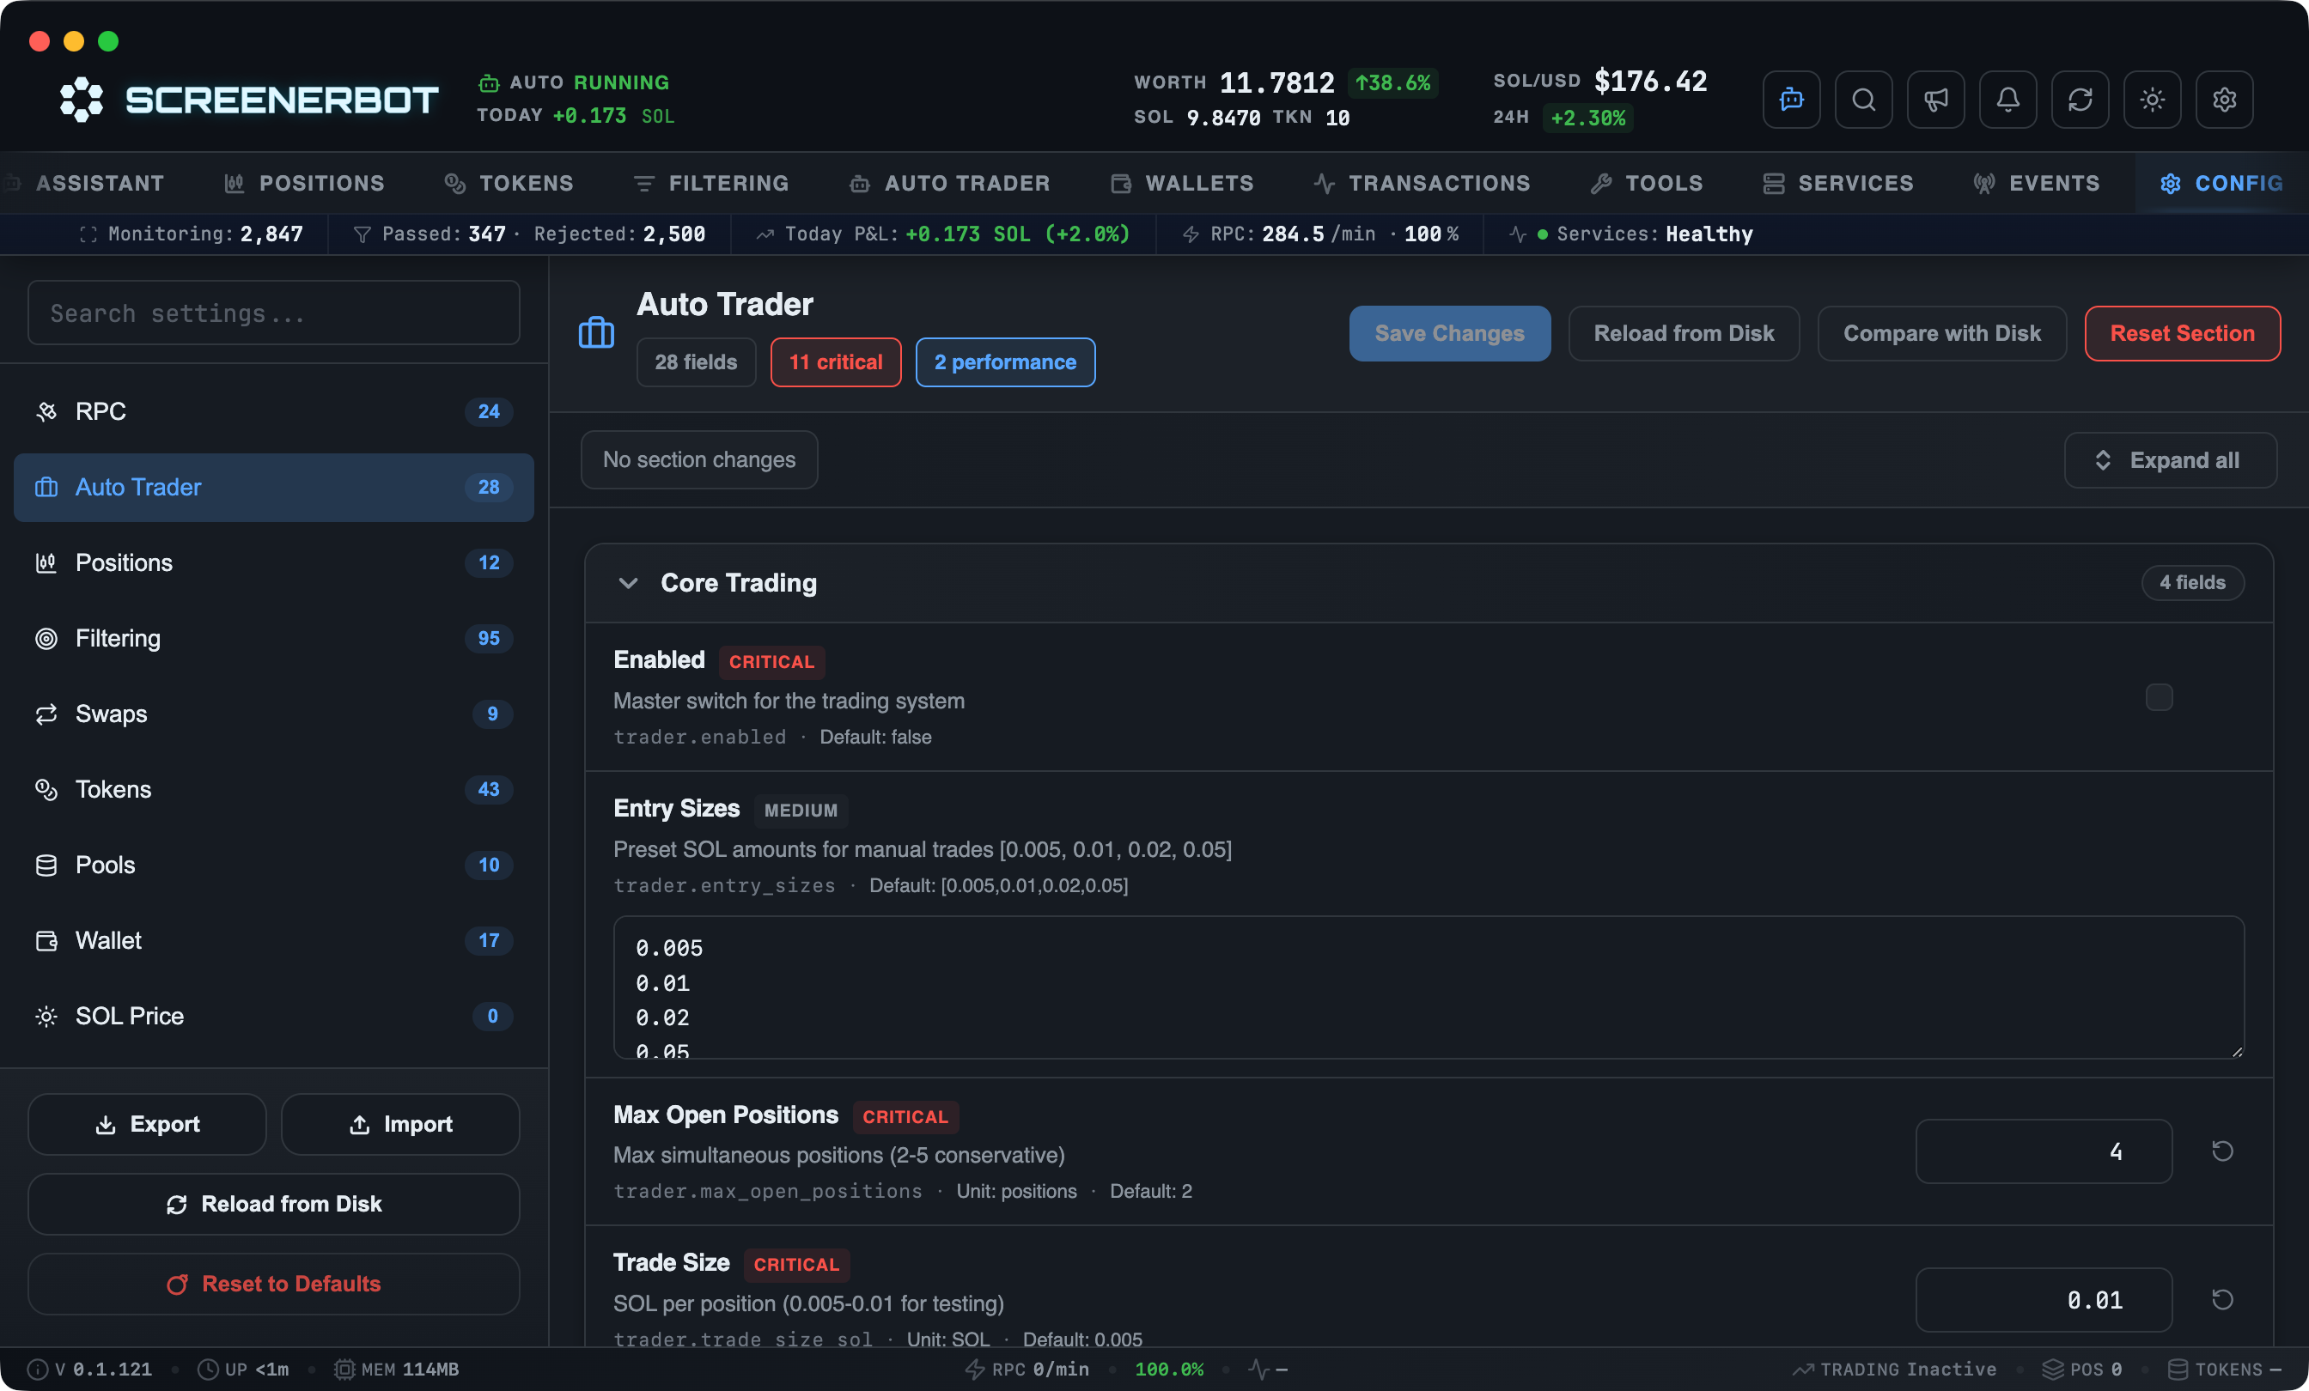The height and width of the screenshot is (1391, 2309).
Task: Click the uptime clock icon in status bar
Action: point(208,1370)
